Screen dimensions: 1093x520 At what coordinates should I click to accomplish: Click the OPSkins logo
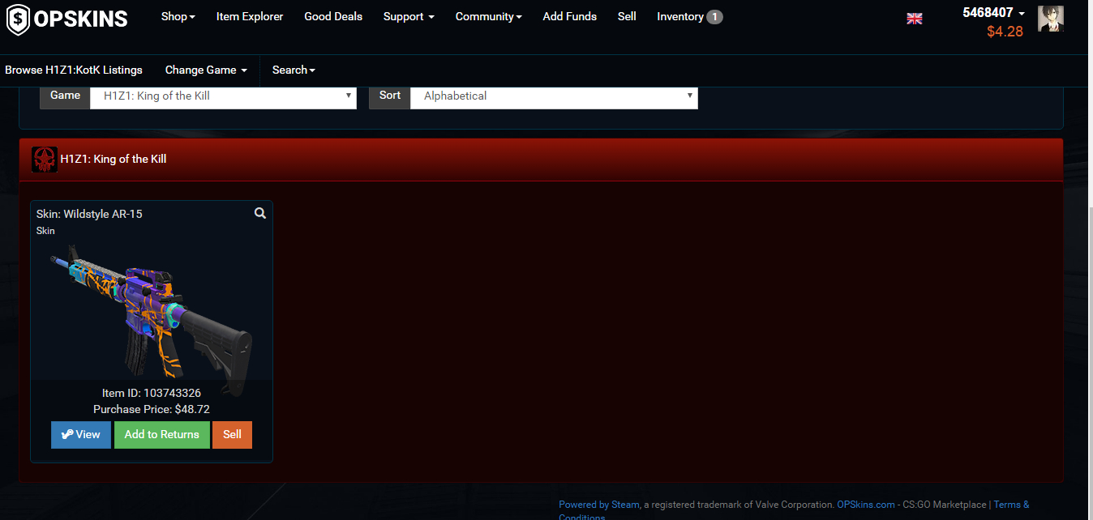click(x=66, y=19)
